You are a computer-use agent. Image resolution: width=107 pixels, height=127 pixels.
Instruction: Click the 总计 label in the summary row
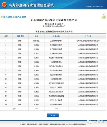tap(14, 109)
